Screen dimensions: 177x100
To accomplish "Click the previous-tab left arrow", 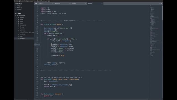I will (x=35, y=4).
